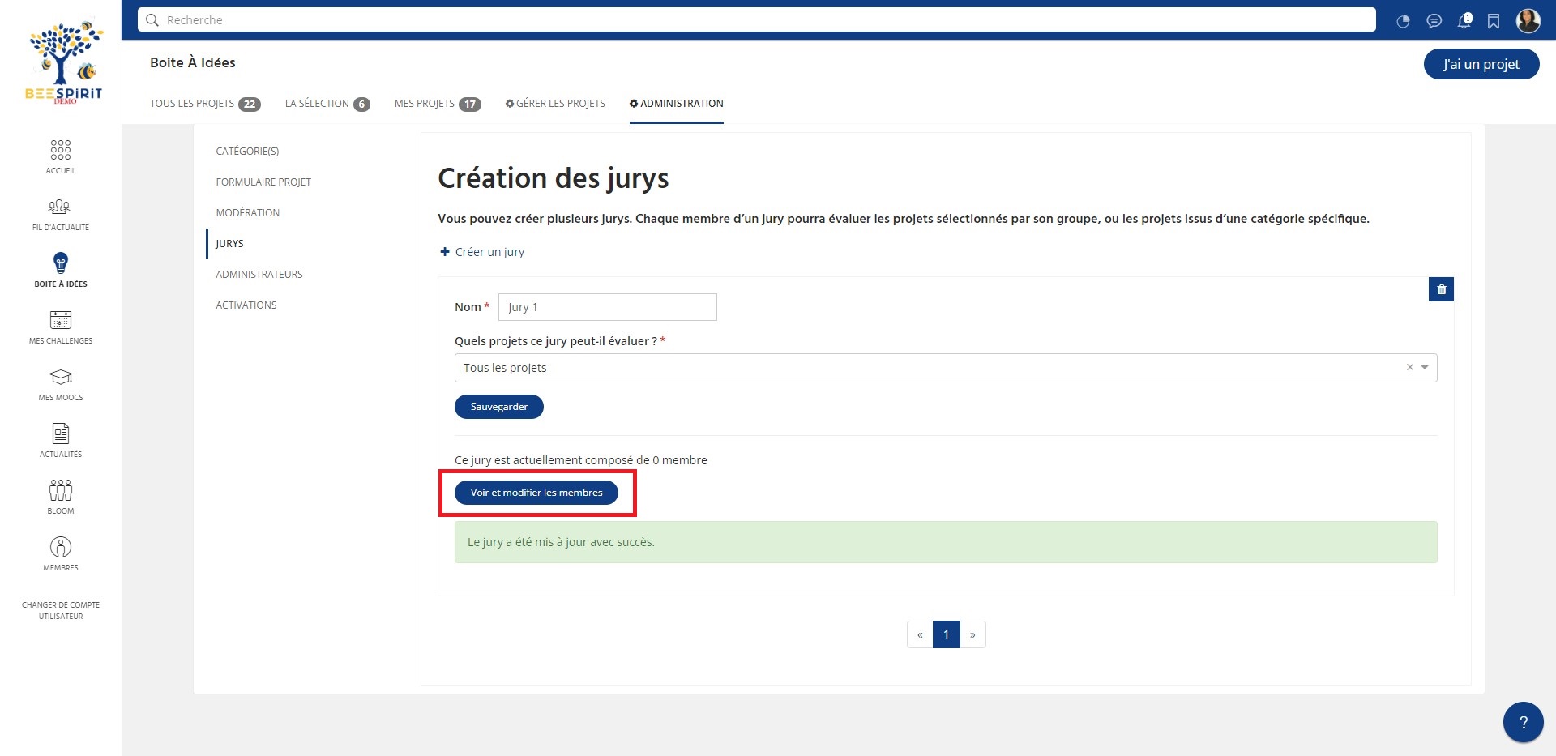Select Jurys admin section
The height and width of the screenshot is (756, 1556).
coord(229,244)
